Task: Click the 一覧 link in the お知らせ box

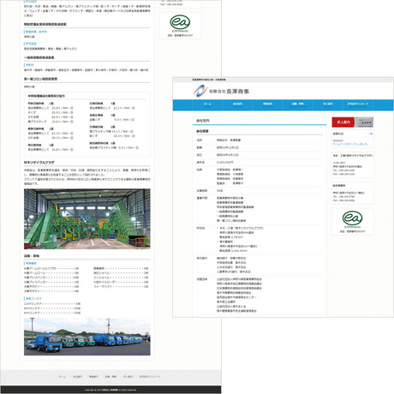Action: click(x=370, y=134)
